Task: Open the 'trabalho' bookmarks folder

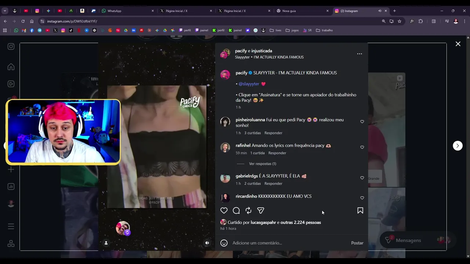Action: pyautogui.click(x=324, y=30)
